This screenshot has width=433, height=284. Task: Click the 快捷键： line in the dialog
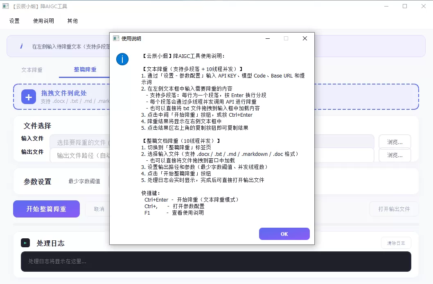(151, 193)
